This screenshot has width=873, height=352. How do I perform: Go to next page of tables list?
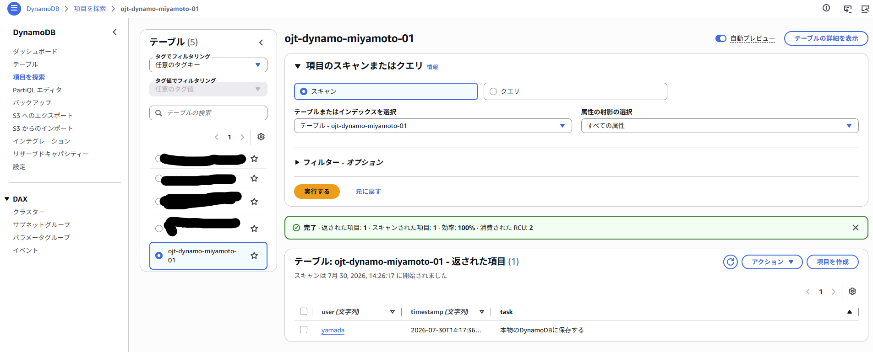242,137
